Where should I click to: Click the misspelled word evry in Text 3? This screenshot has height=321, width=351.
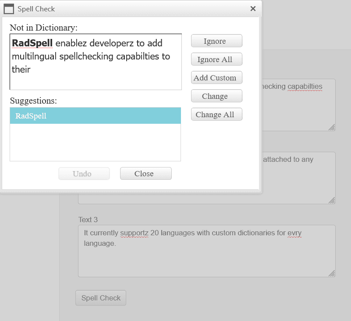click(294, 233)
